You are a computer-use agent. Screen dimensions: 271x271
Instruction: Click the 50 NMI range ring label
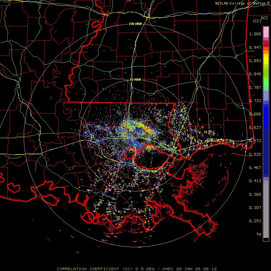pos(135,80)
